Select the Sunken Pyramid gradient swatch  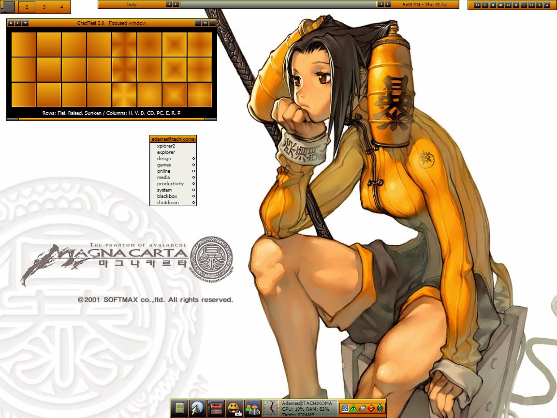(x=200, y=94)
